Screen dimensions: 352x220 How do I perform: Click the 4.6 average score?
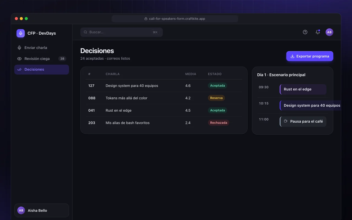tap(188, 86)
